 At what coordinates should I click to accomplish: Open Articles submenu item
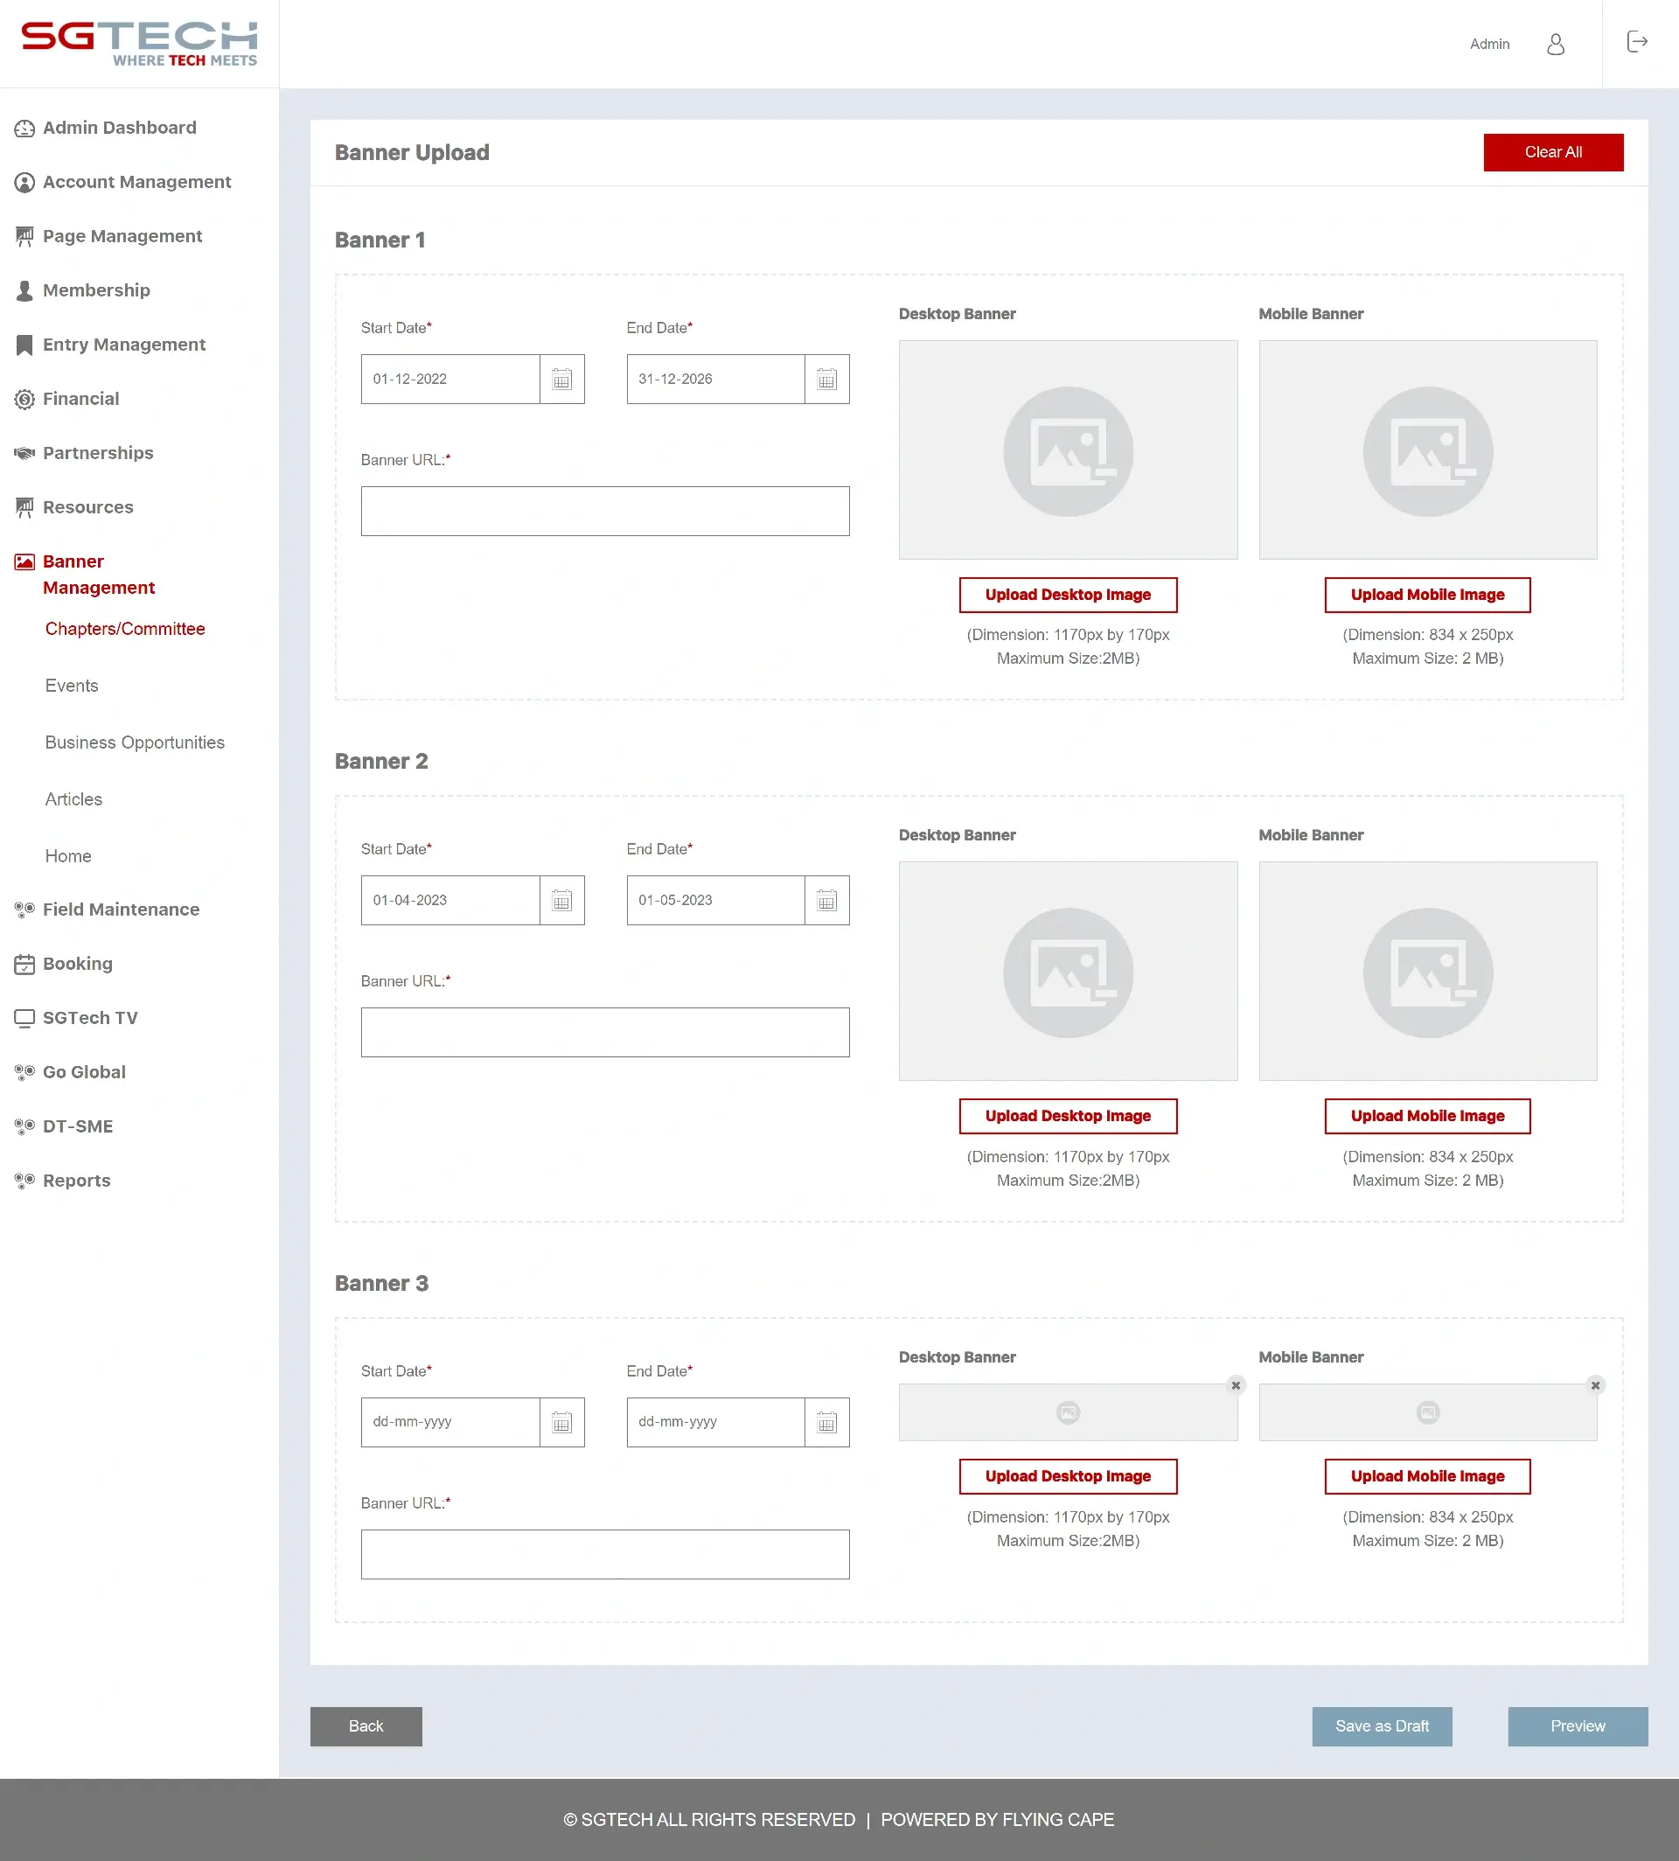[x=73, y=798]
